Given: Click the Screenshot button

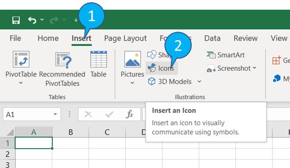Looking at the screenshot, I should pyautogui.click(x=229, y=68).
